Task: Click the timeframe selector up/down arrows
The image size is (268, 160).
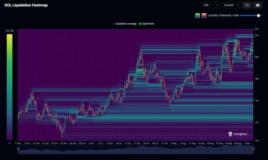Action: [238, 5]
